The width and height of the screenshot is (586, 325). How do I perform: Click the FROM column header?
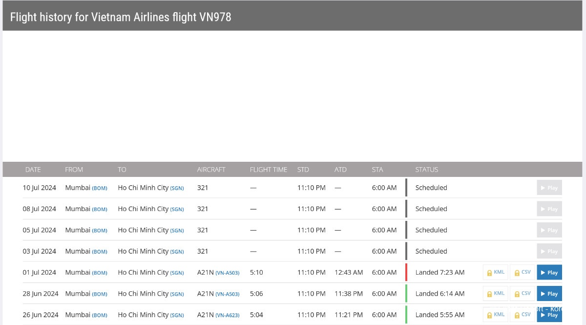pos(74,170)
